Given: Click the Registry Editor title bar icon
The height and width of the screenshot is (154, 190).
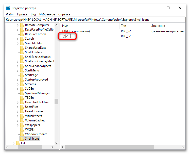Looking at the screenshot, I should 8,8.
